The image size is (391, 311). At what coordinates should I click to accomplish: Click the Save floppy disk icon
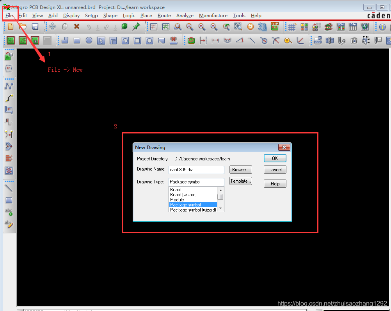coord(35,27)
